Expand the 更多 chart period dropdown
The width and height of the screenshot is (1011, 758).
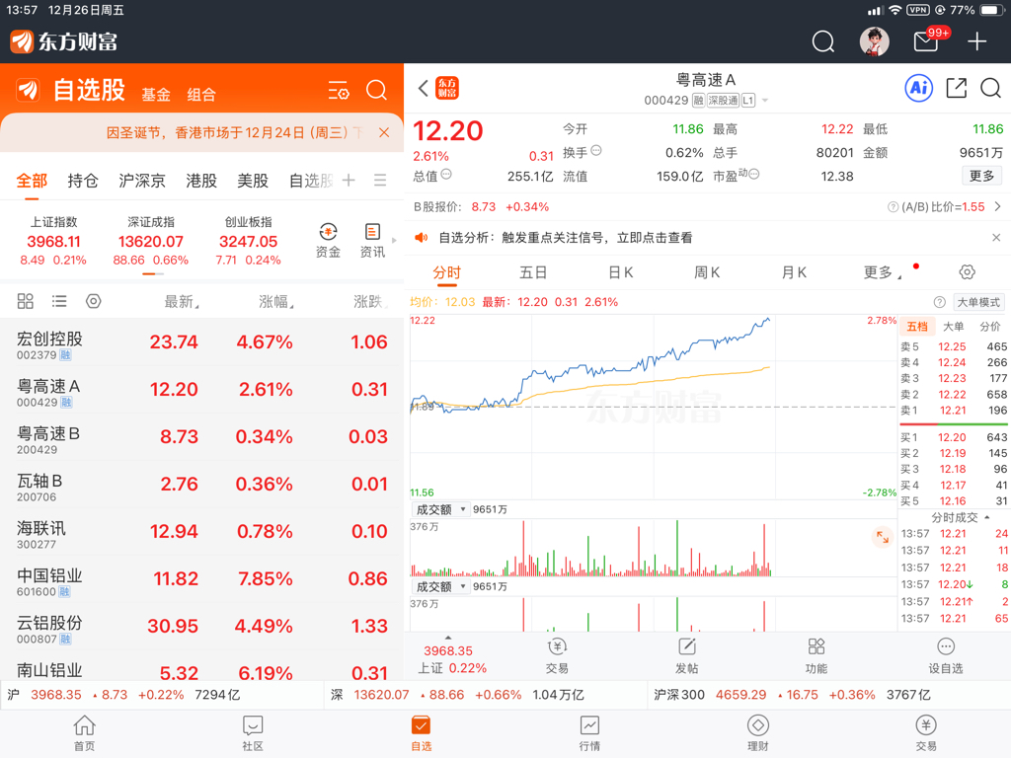pyautogui.click(x=883, y=272)
